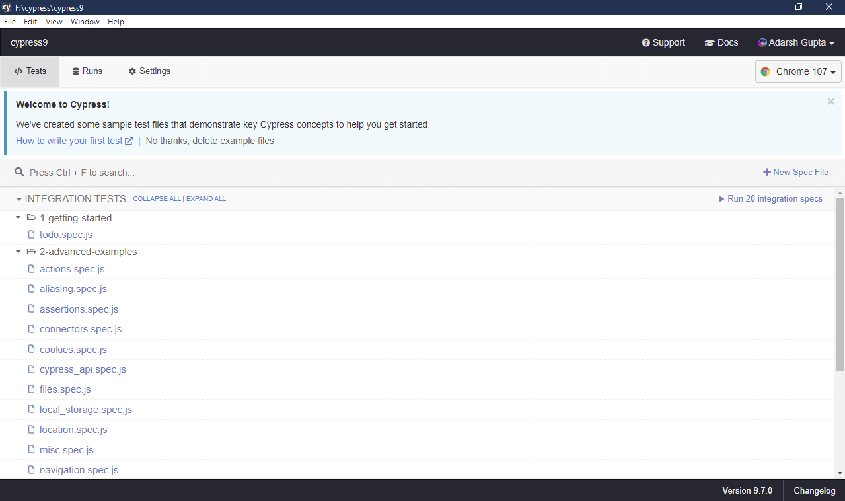Collapse the INTEGRATION TESTS section

(x=18, y=198)
